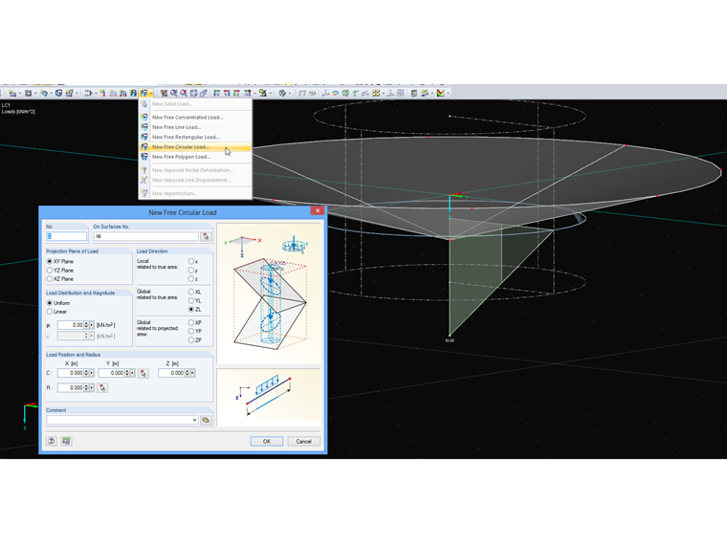727x545 pixels.
Task: Click the greyed New Imperfection menu entry
Action: [195, 193]
